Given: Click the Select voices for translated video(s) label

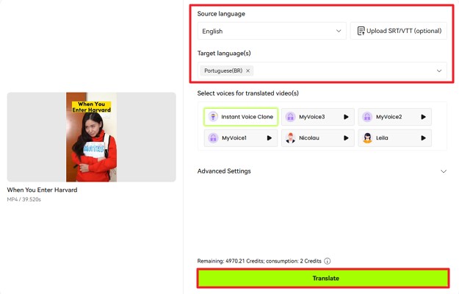Looking at the screenshot, I should click(x=248, y=93).
